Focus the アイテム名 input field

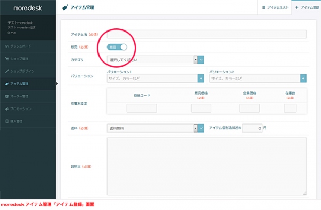click(x=207, y=34)
